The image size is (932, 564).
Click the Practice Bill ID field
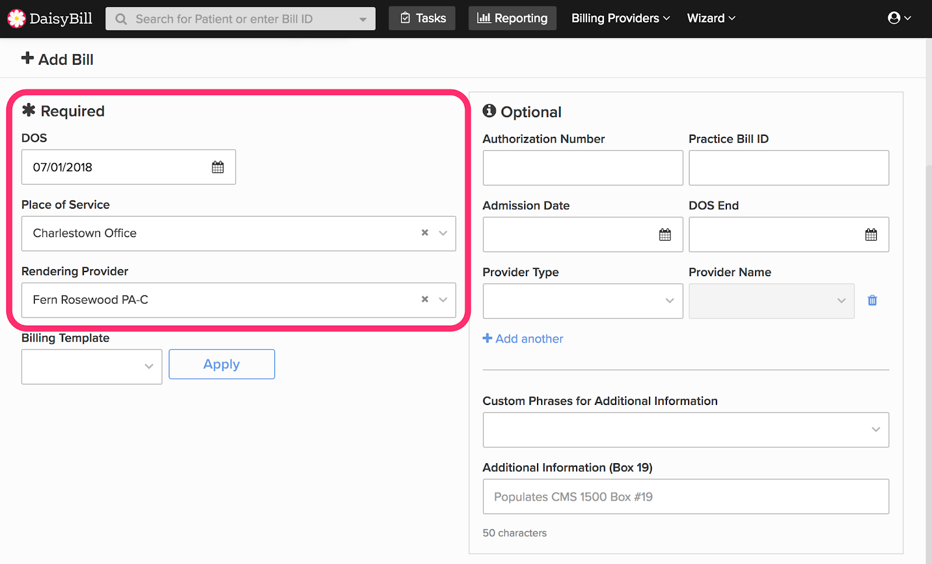[789, 168]
